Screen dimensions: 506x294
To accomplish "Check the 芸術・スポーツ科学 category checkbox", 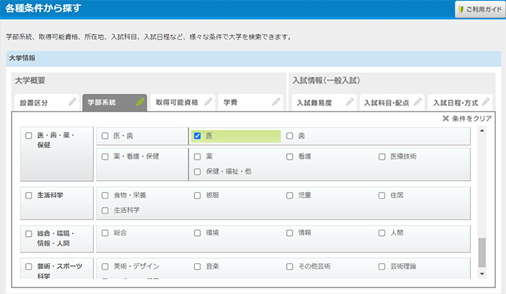I will pos(29,267).
